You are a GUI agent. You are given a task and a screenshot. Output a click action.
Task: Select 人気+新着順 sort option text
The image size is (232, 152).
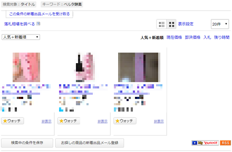pos(152,37)
